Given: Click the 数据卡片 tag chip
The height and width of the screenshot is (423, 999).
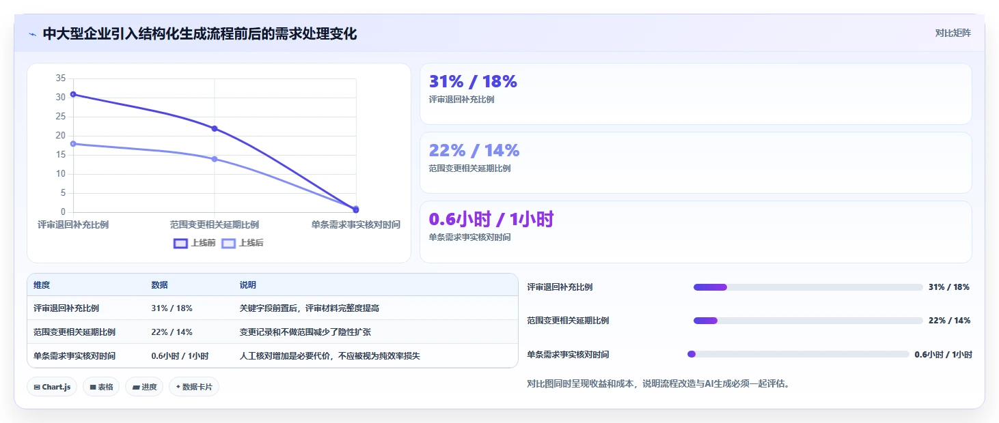Looking at the screenshot, I should [194, 387].
